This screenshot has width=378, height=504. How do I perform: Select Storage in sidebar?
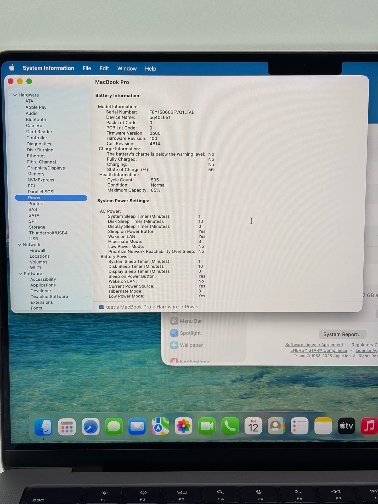pyautogui.click(x=37, y=227)
